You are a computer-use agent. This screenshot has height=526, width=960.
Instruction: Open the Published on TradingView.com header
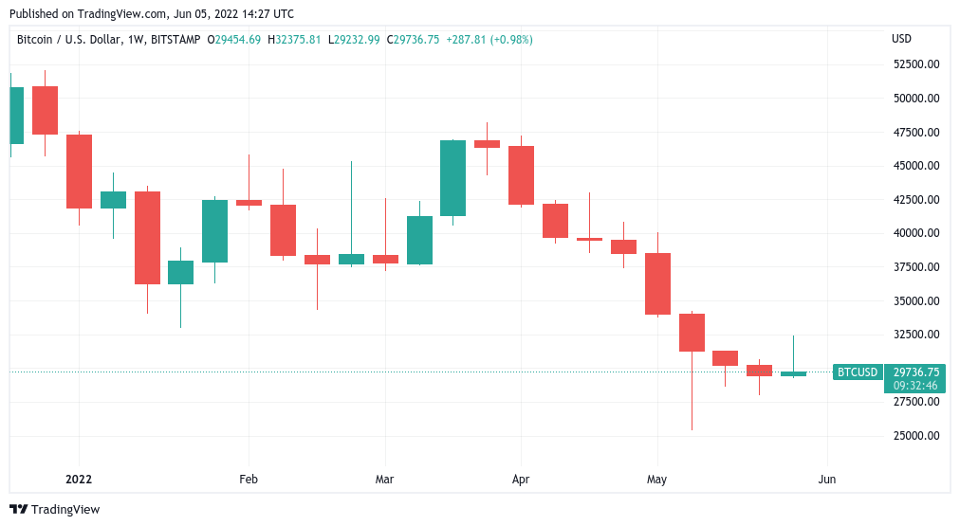click(x=149, y=14)
